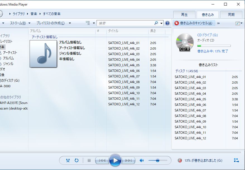Expand arrow before ライブラリ breadcrumb
245x170 pixels.
(10, 14)
